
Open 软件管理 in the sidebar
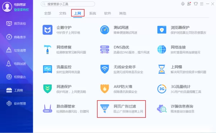point(16,103)
